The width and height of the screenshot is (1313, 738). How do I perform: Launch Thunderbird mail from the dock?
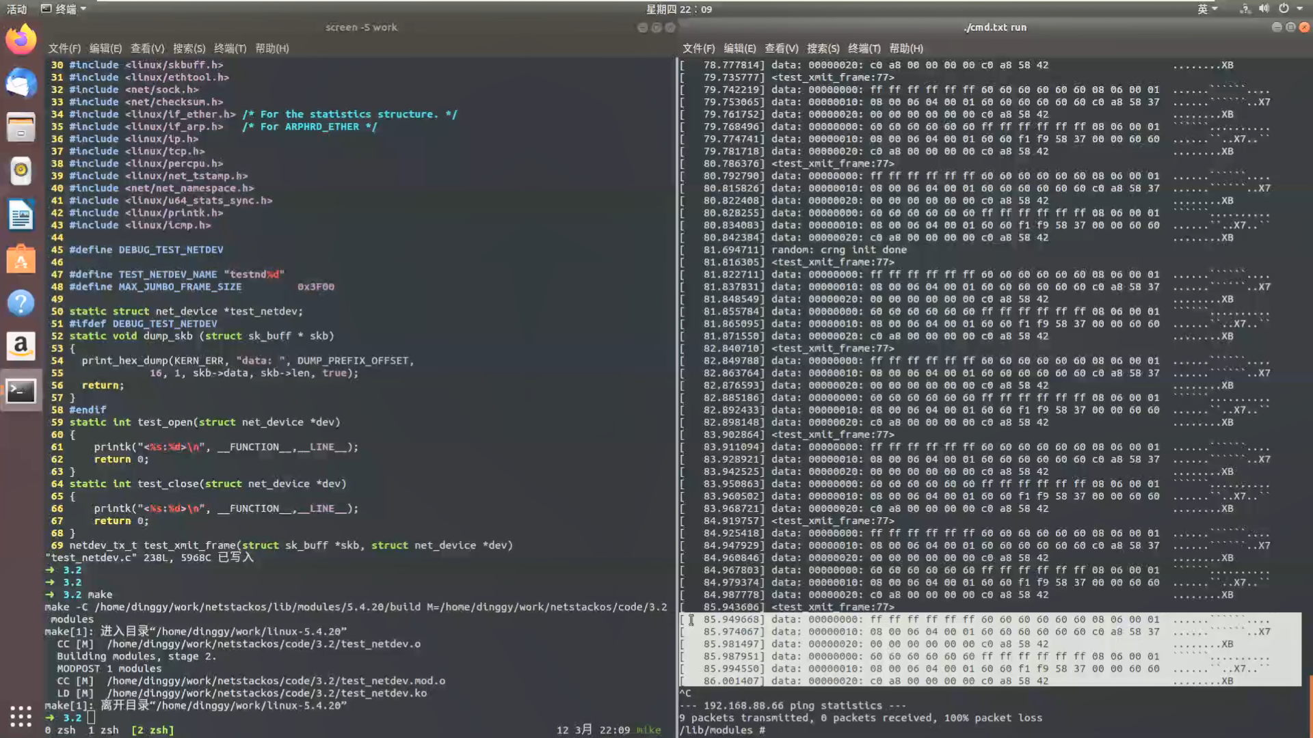(x=21, y=83)
